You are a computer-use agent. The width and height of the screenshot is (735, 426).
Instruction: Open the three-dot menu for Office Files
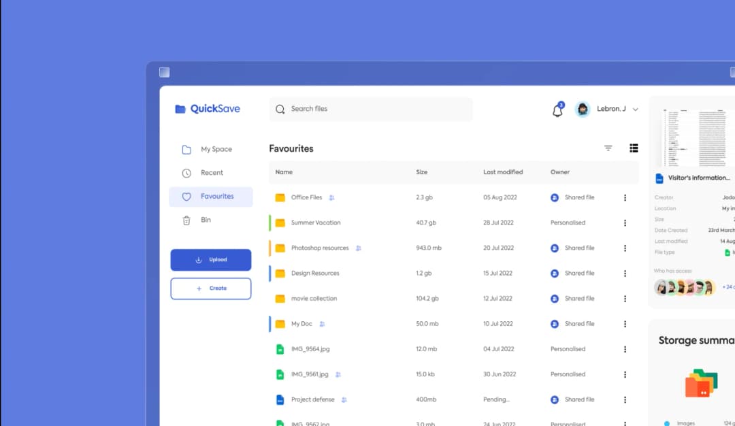[x=625, y=197]
